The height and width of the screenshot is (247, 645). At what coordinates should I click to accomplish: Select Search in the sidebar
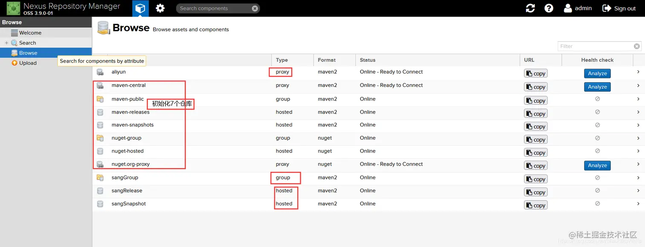coord(27,43)
